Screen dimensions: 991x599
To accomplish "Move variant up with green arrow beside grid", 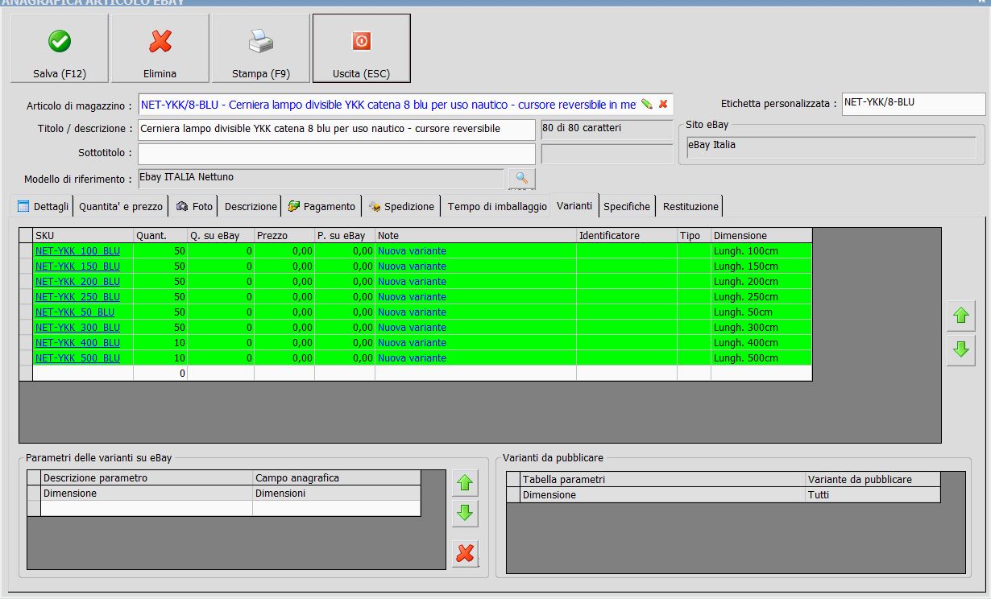I will pyautogui.click(x=960, y=316).
